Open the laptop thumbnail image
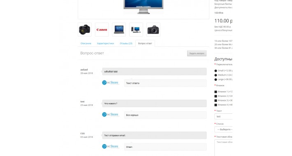Screen dimensions: 292x156 point(119,30)
